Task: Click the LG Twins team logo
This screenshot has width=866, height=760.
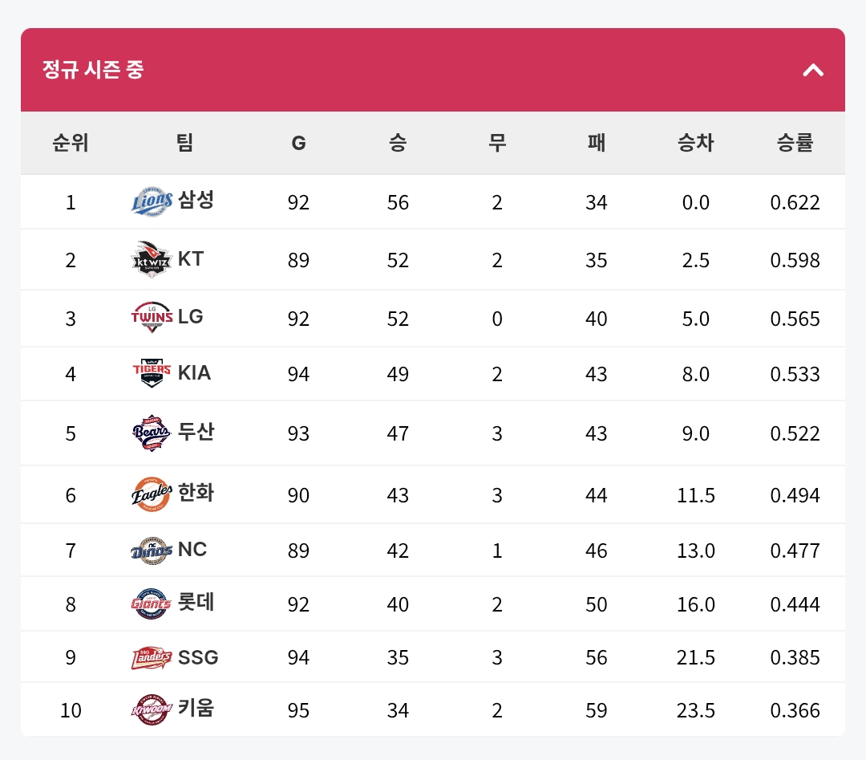Action: (152, 317)
